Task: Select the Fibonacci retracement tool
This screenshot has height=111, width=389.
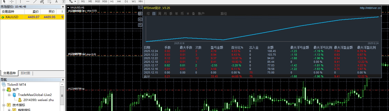Action: click(49, 1)
